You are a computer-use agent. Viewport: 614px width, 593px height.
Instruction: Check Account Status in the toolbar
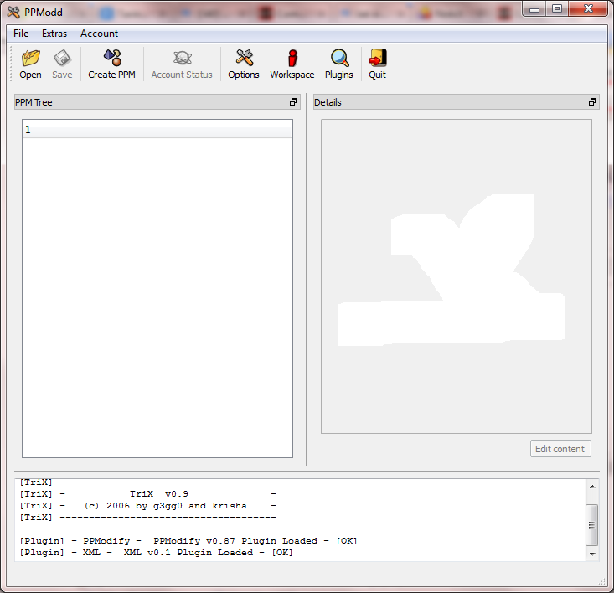coord(182,64)
